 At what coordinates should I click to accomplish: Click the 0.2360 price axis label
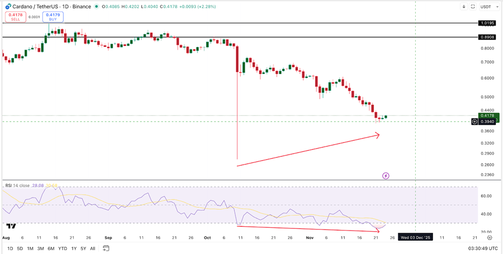487,175
